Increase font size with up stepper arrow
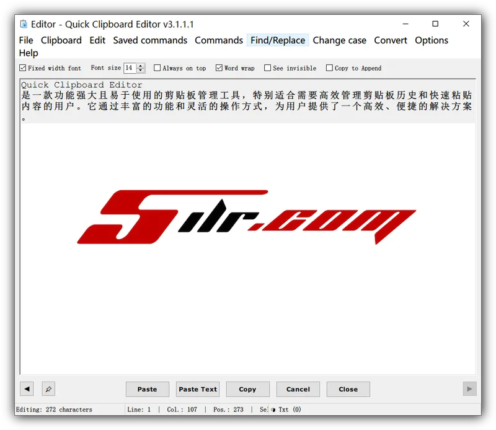This screenshot has height=430, width=496. (x=141, y=66)
